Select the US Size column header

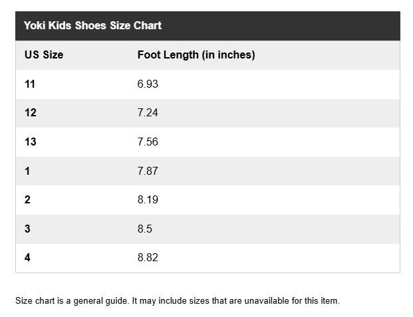click(x=44, y=54)
